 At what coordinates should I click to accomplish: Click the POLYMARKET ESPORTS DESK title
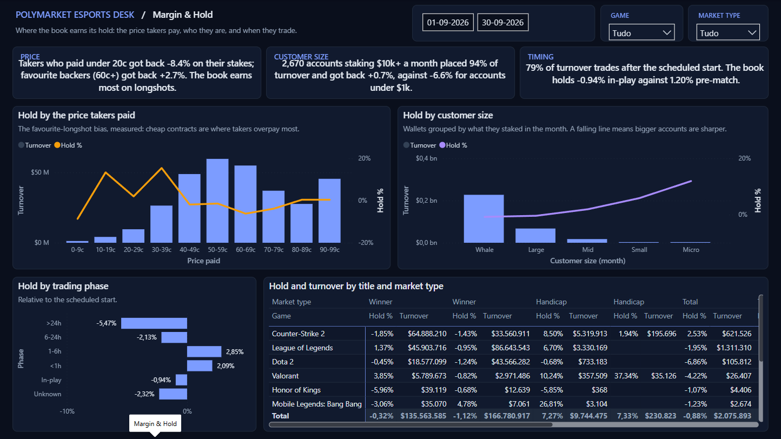[75, 15]
